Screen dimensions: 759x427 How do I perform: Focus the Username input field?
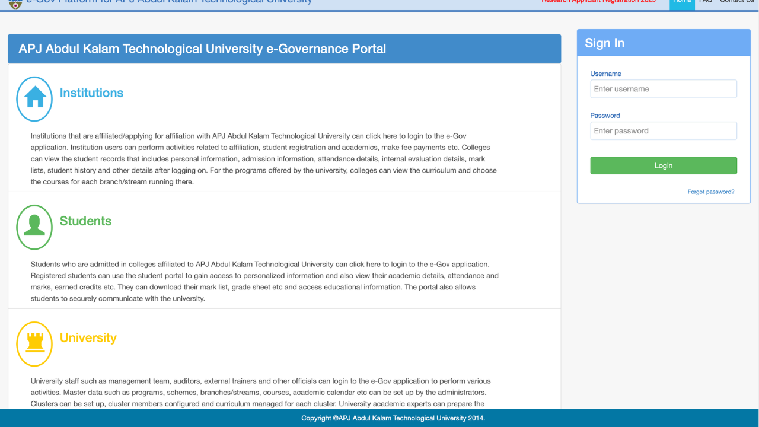coord(664,89)
